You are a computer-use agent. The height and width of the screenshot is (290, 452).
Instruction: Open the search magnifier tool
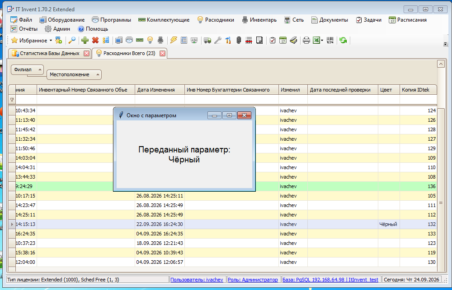pos(72,40)
